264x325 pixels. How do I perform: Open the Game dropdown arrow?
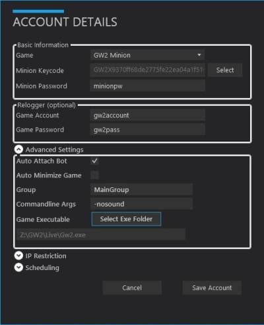pos(199,55)
